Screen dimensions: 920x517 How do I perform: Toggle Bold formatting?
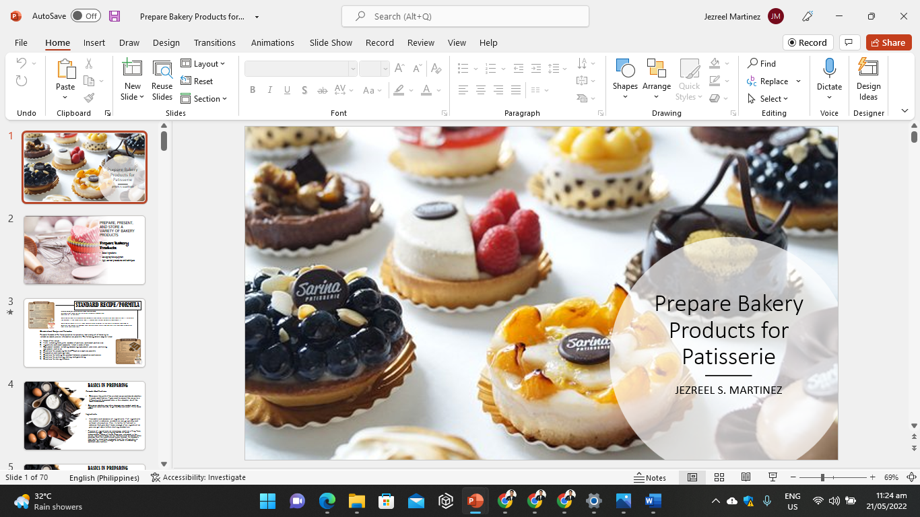(253, 90)
